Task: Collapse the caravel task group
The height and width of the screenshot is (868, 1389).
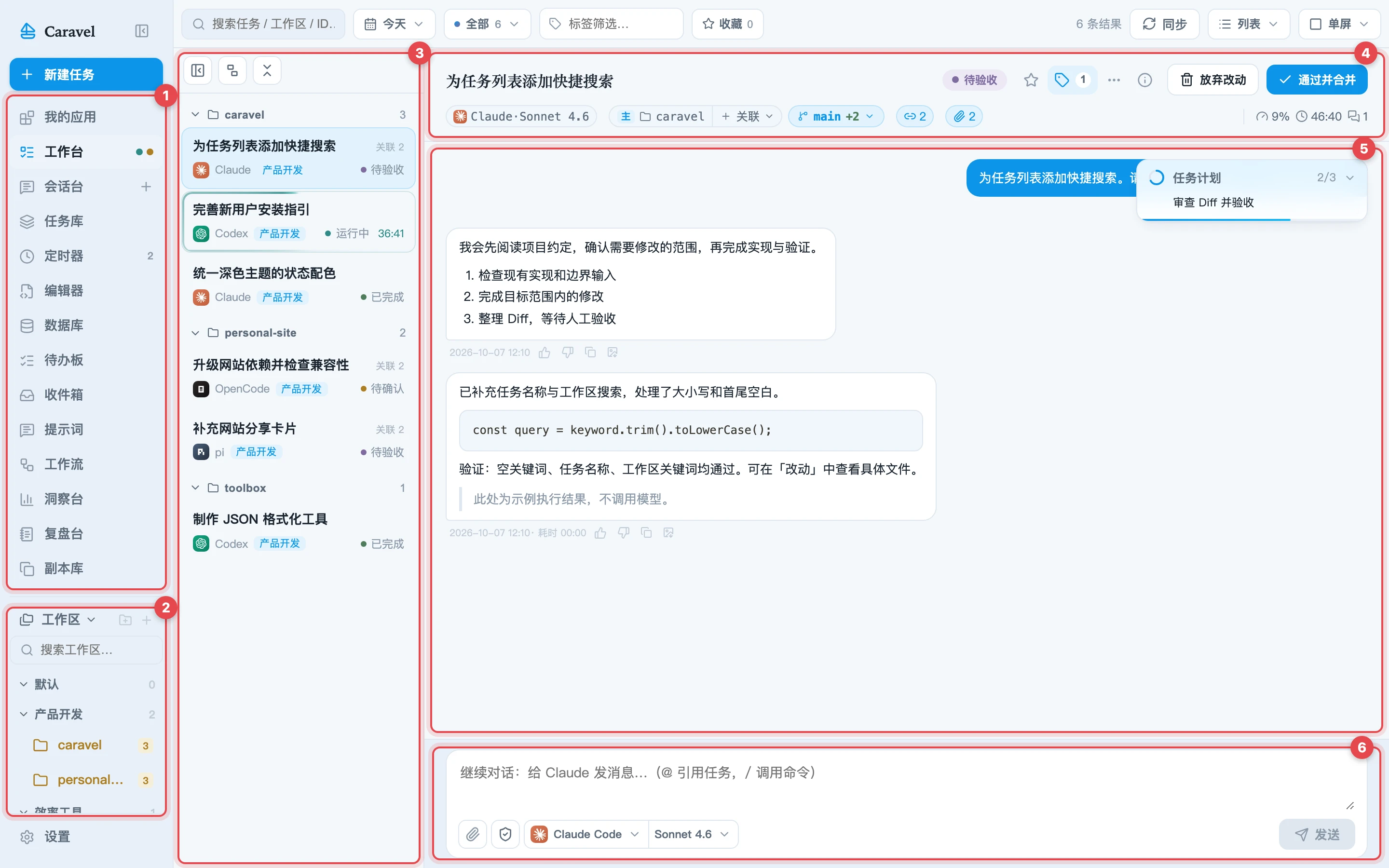Action: click(x=195, y=115)
